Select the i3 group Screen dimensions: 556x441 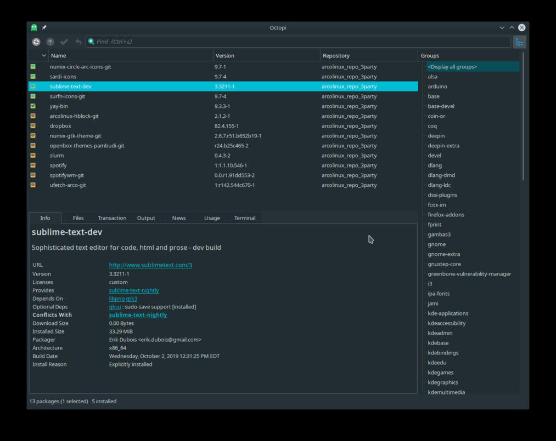(x=430, y=284)
